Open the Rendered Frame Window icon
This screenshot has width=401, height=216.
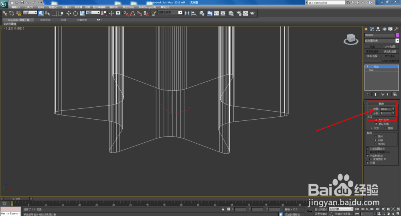click(x=245, y=13)
